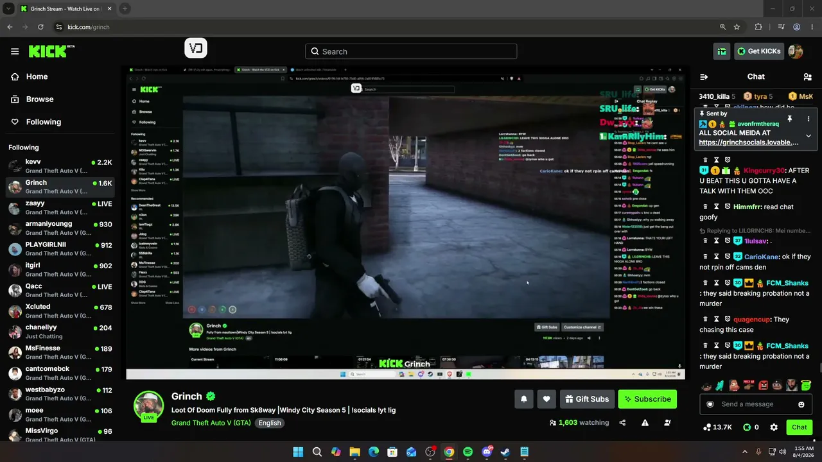The image size is (822, 462).
Task: Open the grinchsocials link in pinned message
Action: point(749,142)
